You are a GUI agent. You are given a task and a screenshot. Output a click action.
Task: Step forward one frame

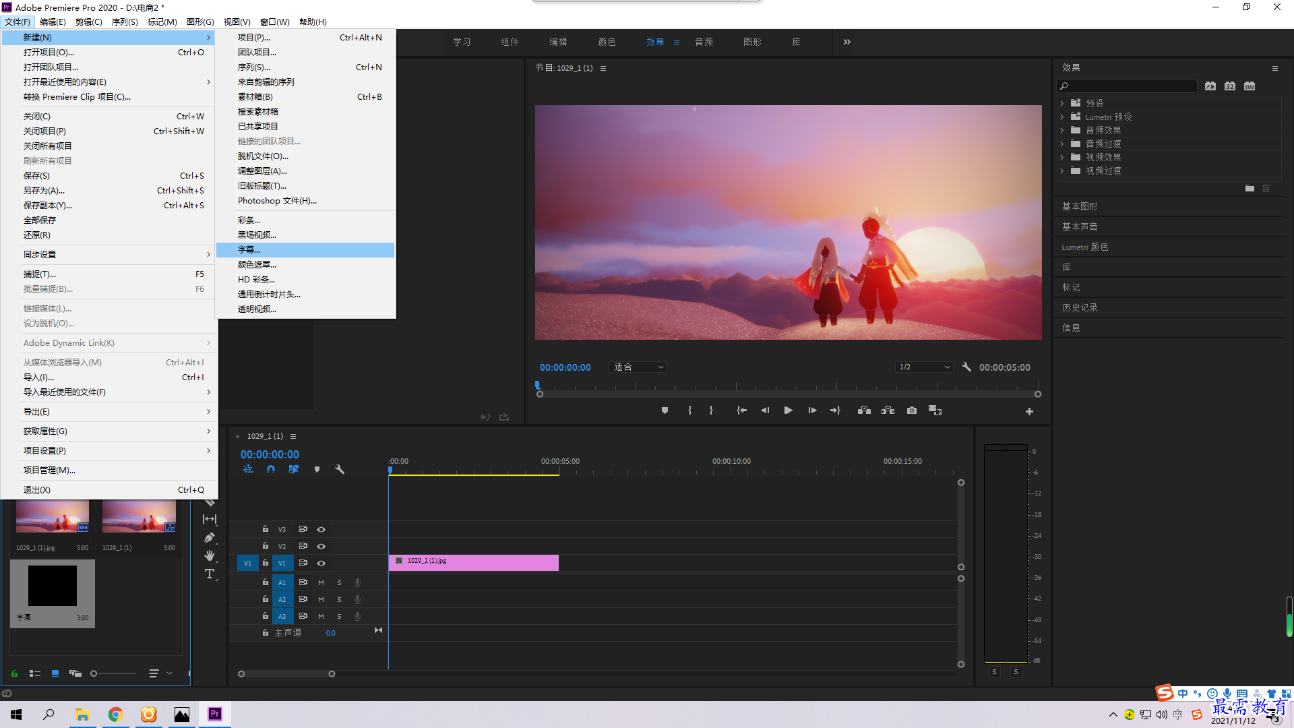[812, 411]
